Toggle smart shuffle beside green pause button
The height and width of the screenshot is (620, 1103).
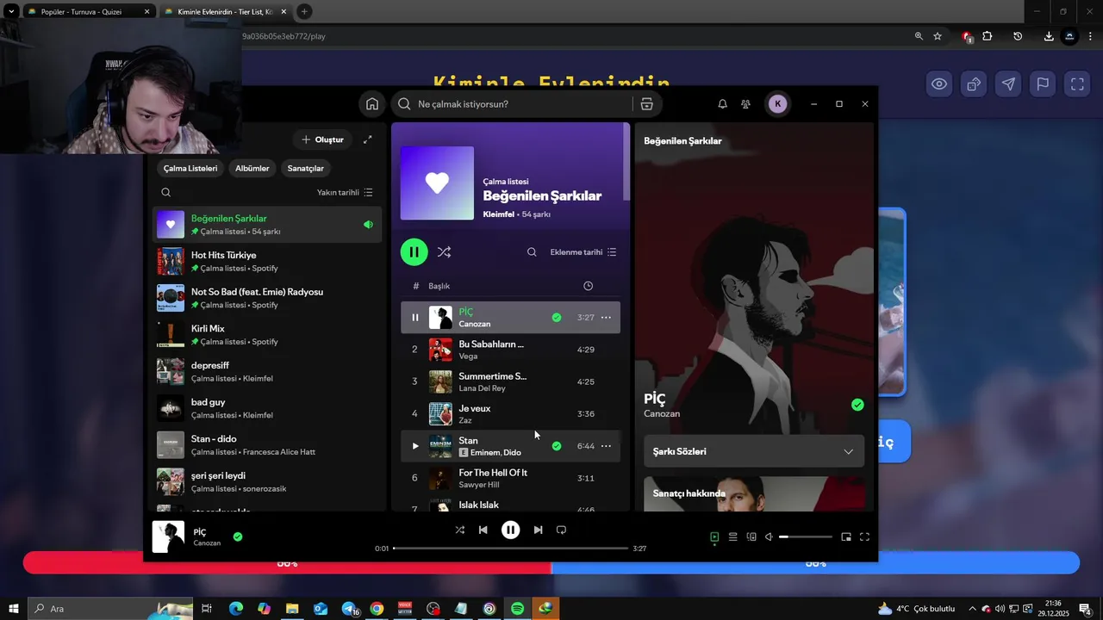pos(444,252)
